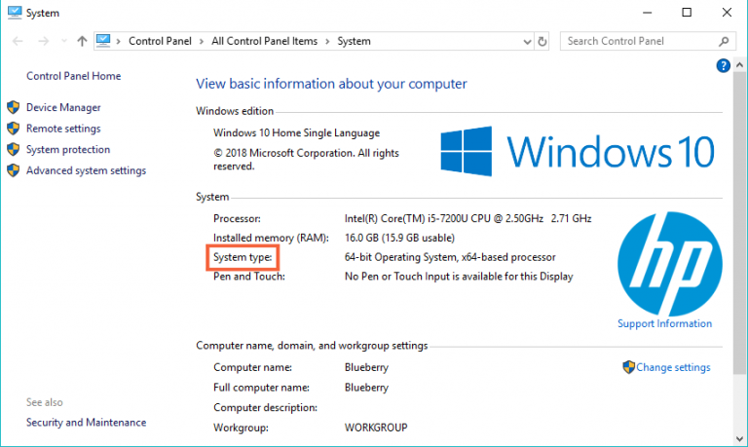Open Remote settings link

coord(63,129)
